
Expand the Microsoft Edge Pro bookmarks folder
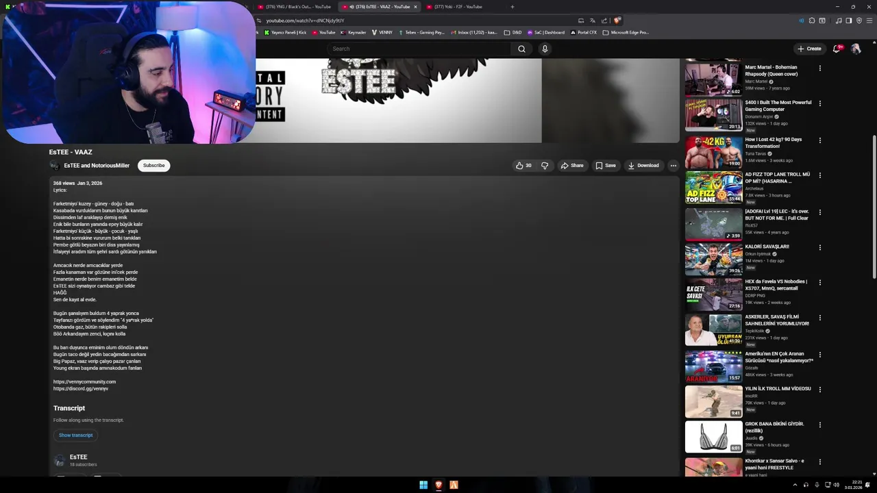(x=626, y=32)
